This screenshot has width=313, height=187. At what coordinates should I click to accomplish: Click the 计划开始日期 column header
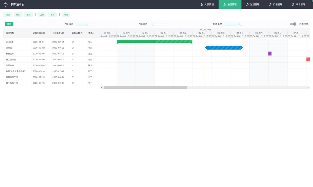(x=39, y=33)
